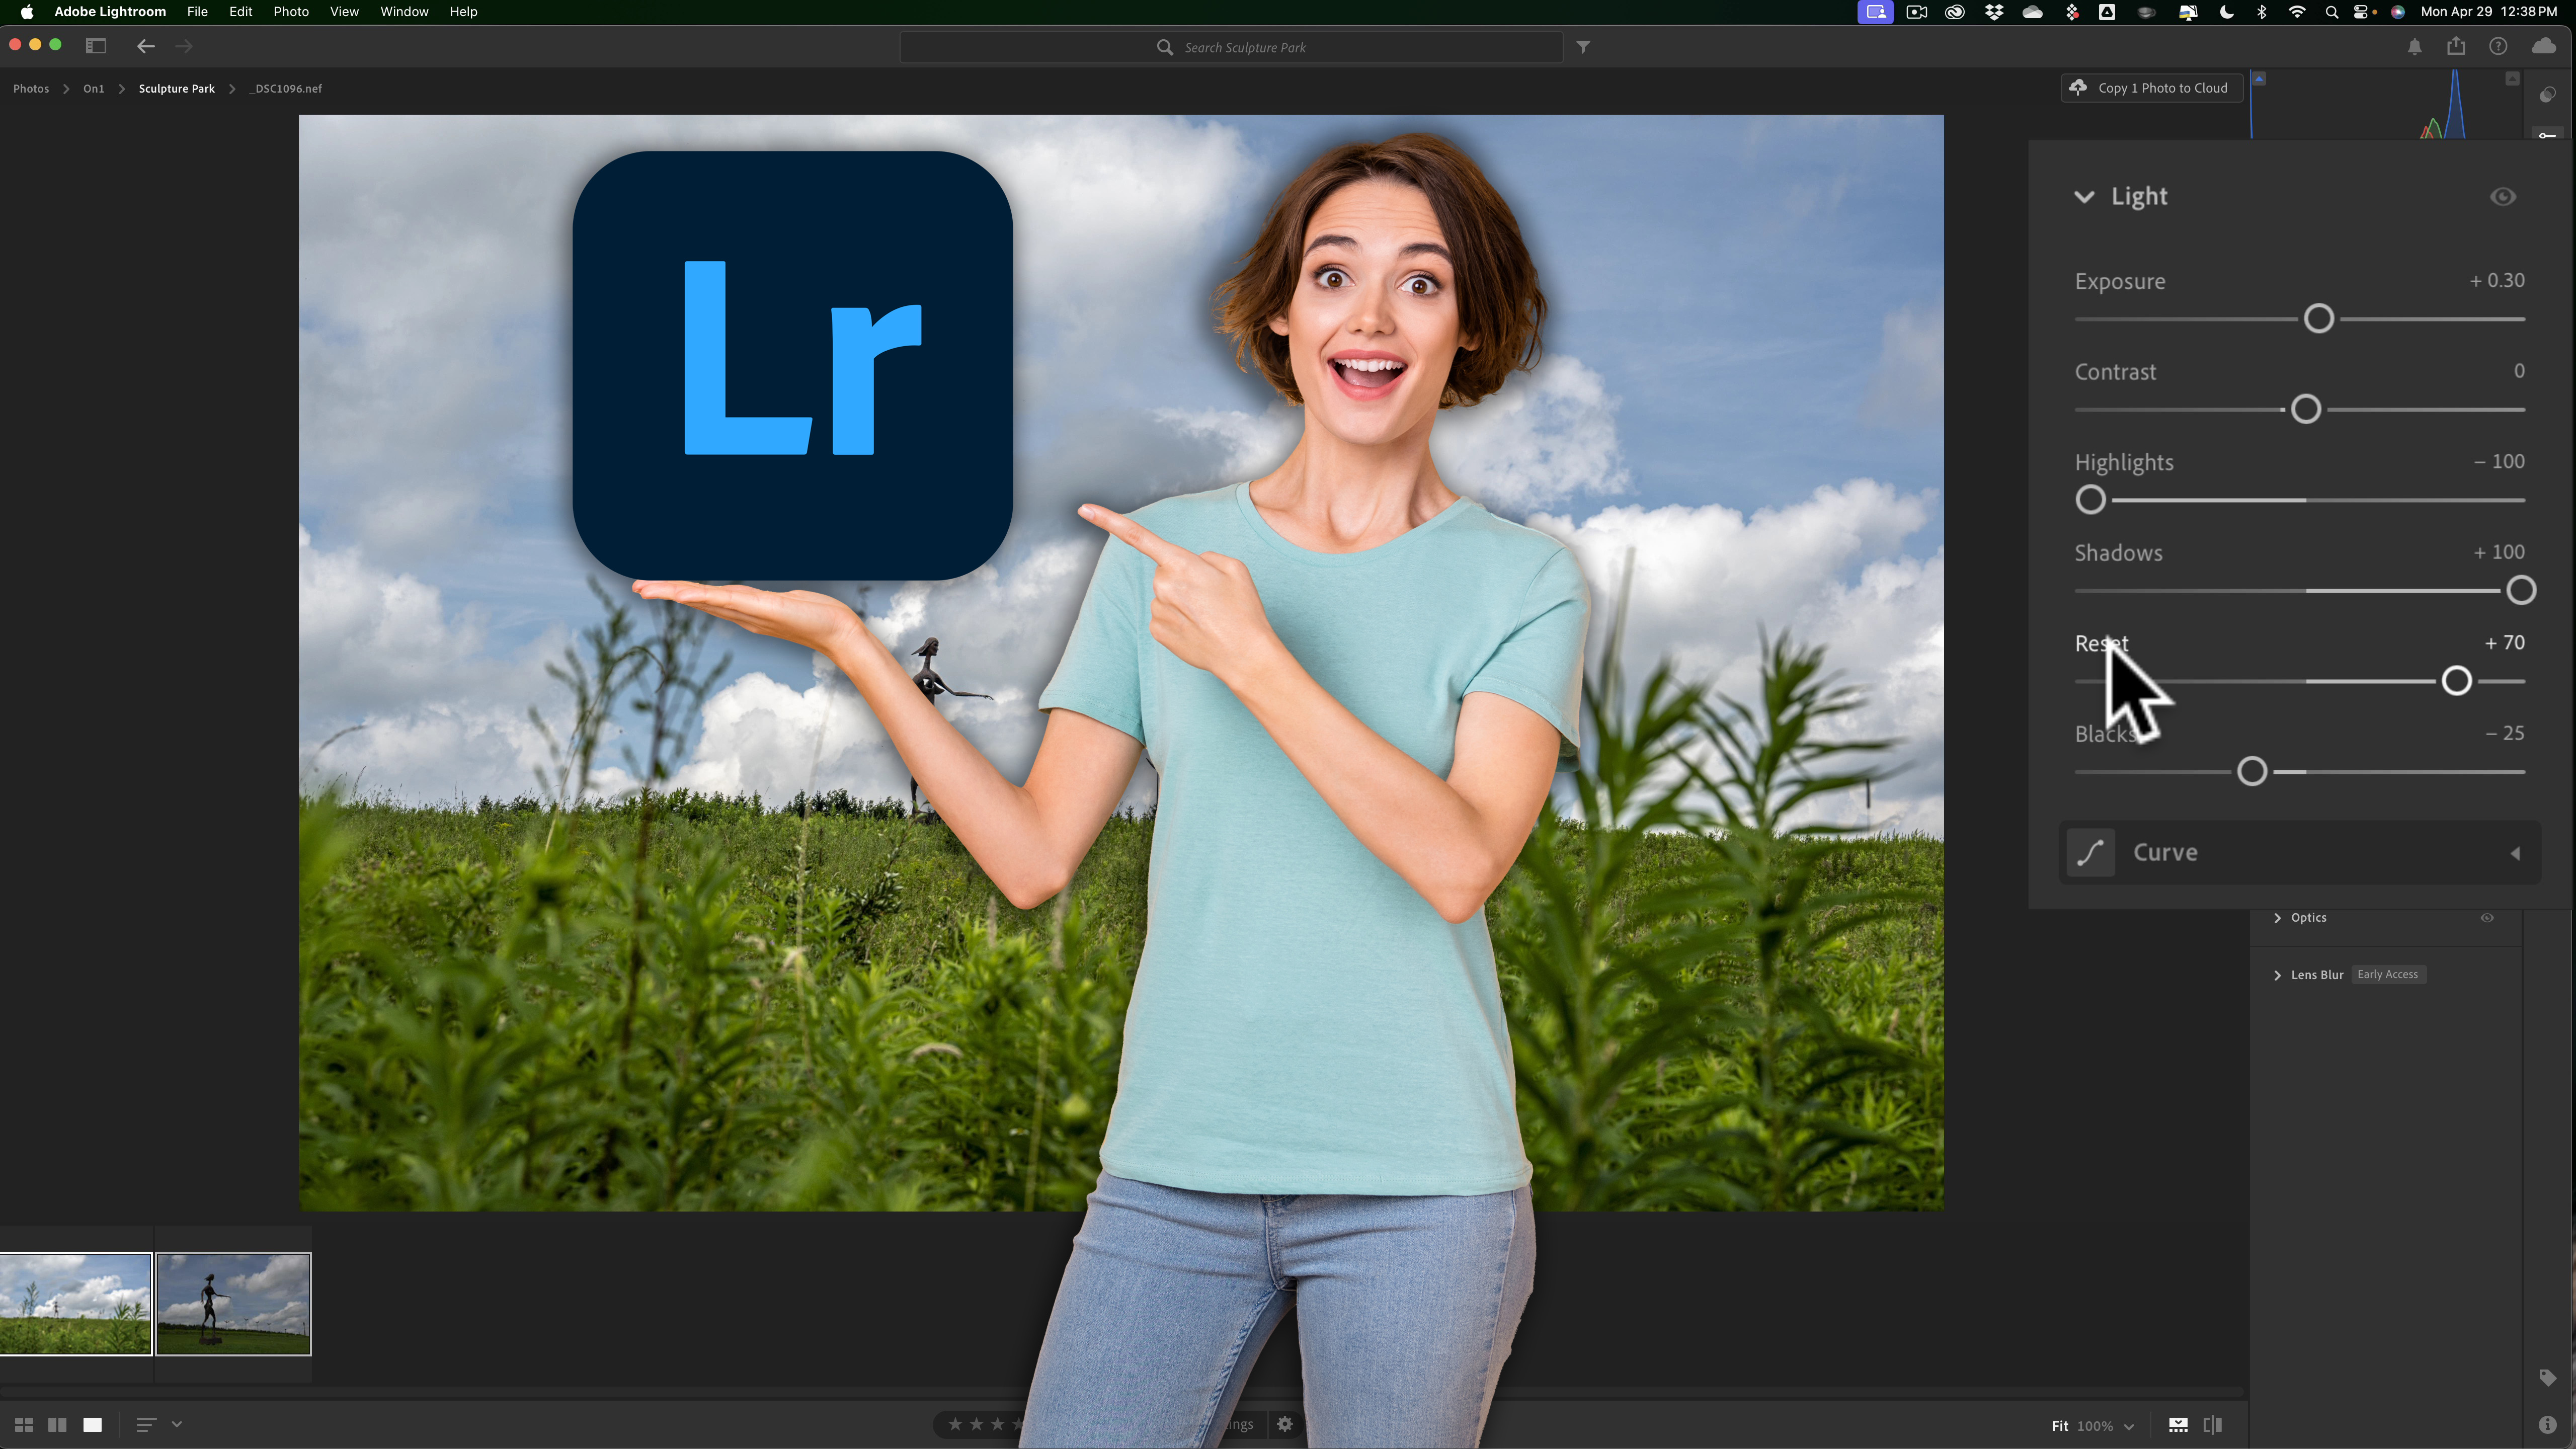Click the photo grid view icon
The image size is (2576, 1449).
tap(24, 1424)
